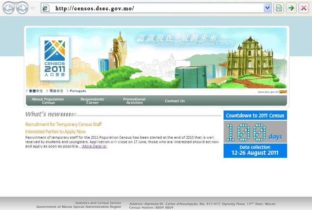The image size is (312, 210).
Task: Click the Recruitment for Temporary Census Staff headline
Action: 63,124
